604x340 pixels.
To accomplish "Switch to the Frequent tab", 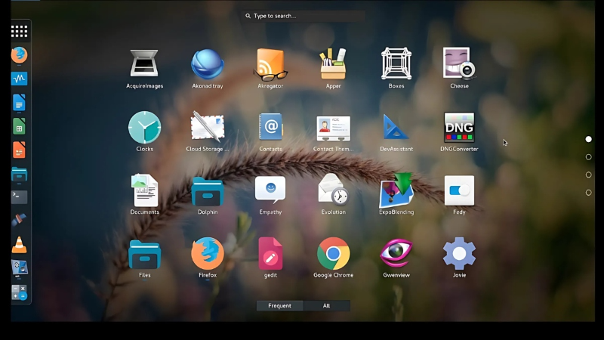I will 279,306.
